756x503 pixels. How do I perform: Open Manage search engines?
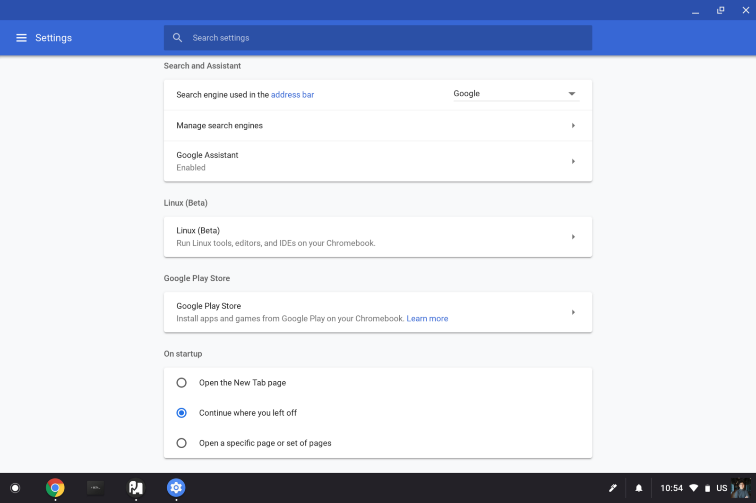point(378,126)
